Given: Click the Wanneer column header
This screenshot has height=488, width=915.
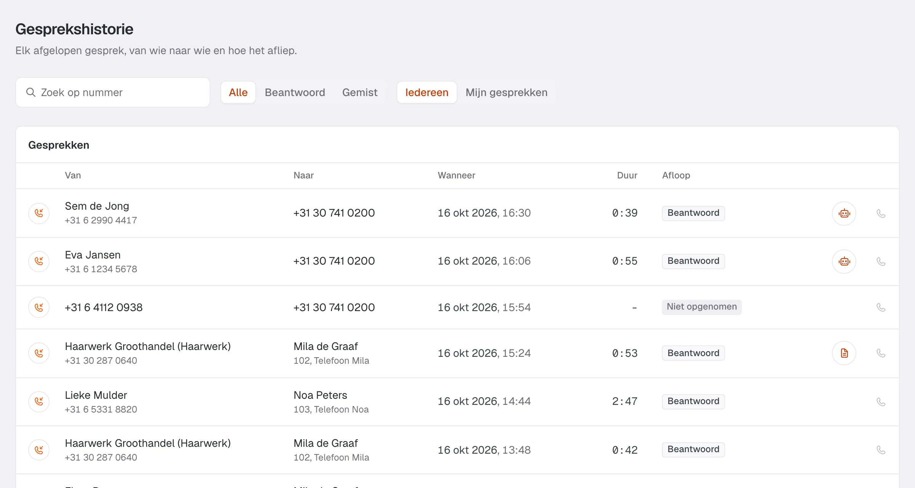Looking at the screenshot, I should click(x=456, y=175).
